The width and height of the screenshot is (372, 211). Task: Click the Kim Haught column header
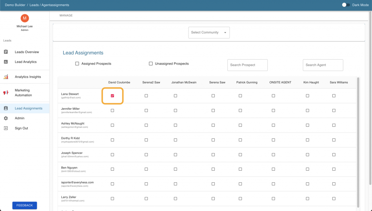tap(311, 82)
